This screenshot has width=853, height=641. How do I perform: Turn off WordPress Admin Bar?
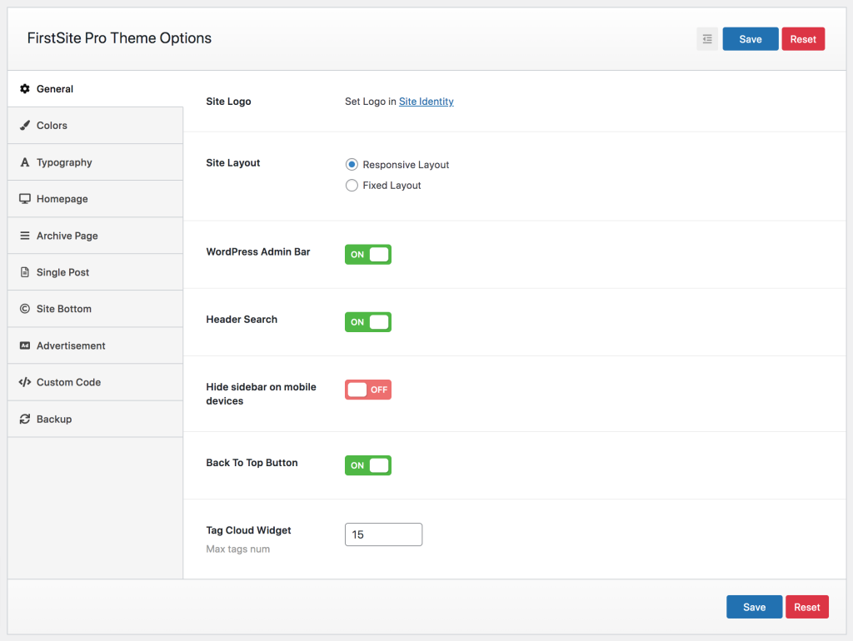coord(367,254)
